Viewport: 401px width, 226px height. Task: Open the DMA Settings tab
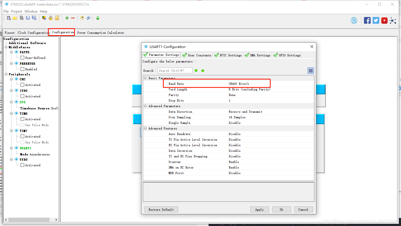(x=257, y=55)
